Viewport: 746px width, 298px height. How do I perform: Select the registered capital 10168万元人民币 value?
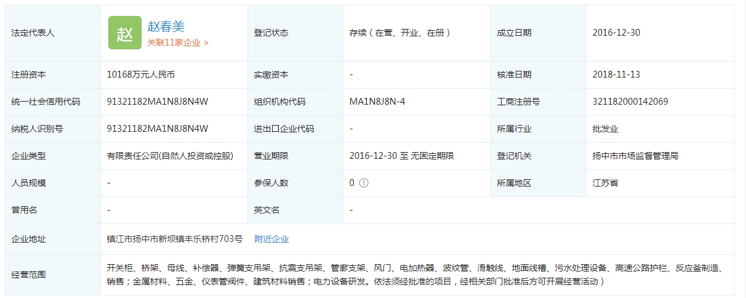click(x=141, y=74)
